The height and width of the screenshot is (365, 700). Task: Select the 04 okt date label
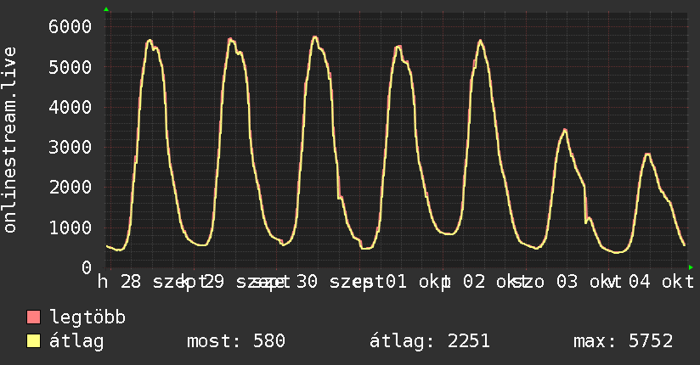click(x=662, y=282)
